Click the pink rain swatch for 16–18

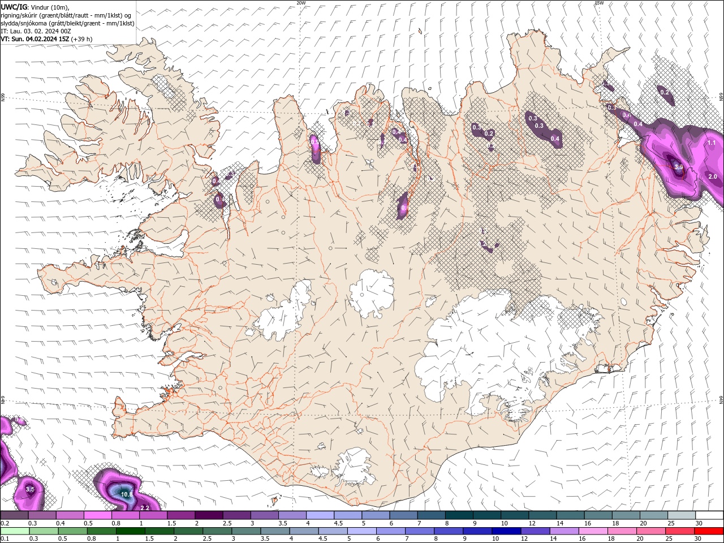coord(593,531)
